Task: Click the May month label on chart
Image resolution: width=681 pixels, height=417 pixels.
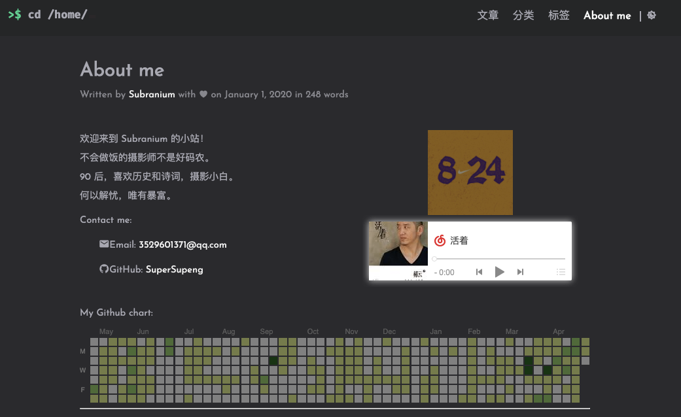Action: (106, 331)
